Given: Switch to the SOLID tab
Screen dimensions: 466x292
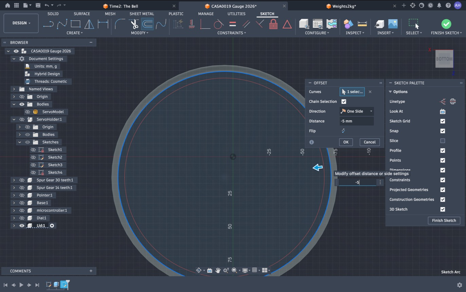Looking at the screenshot, I should click(x=53, y=14).
